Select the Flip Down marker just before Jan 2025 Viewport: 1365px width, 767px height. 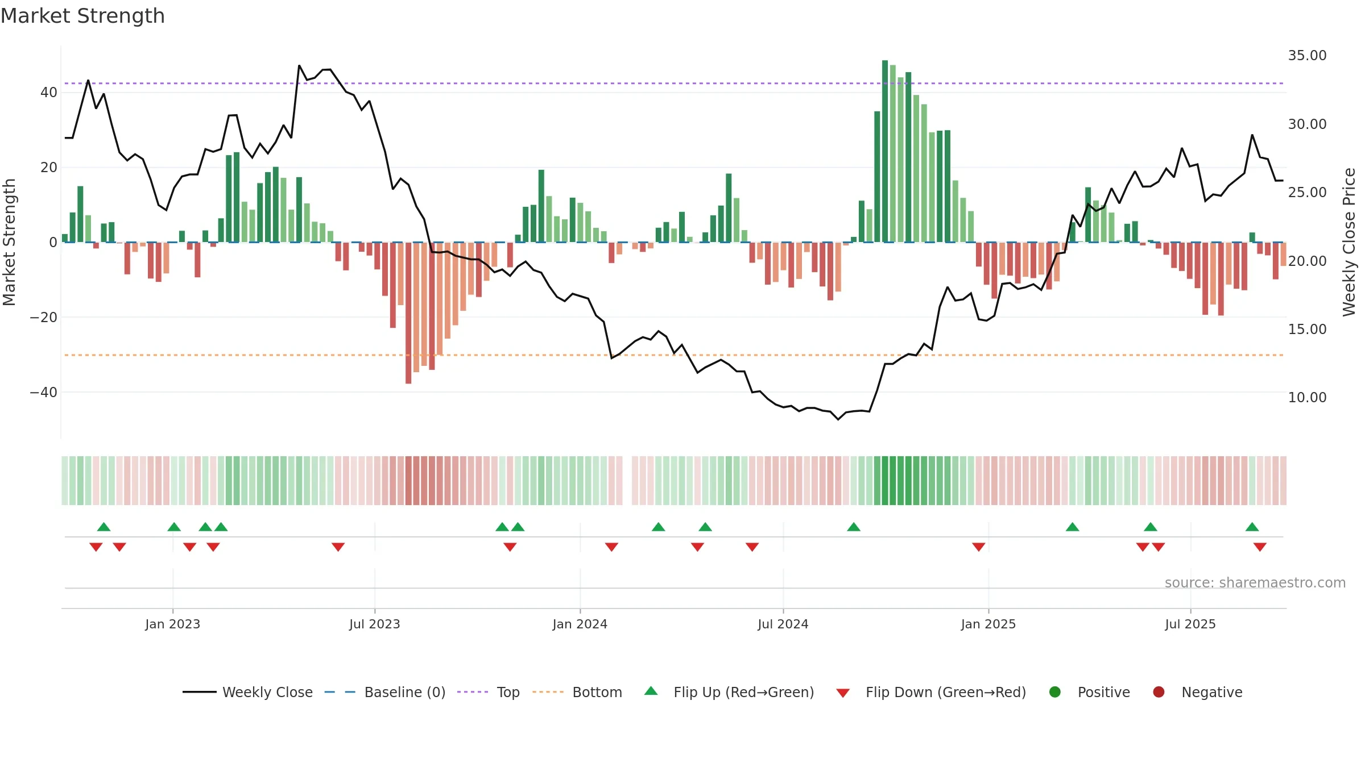(979, 547)
